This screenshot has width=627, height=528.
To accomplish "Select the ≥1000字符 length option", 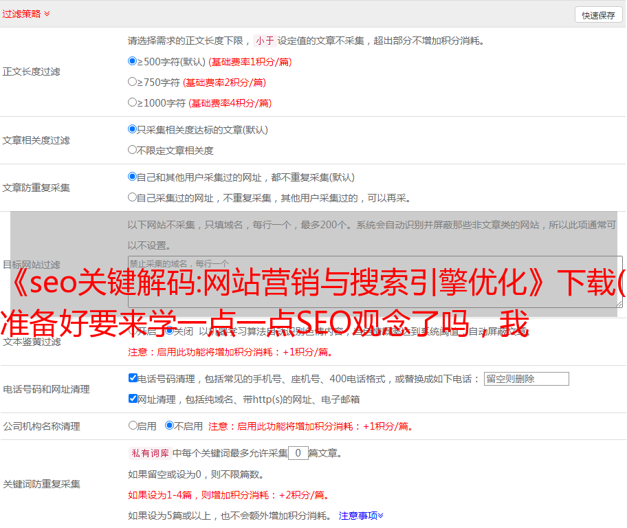I will point(133,102).
